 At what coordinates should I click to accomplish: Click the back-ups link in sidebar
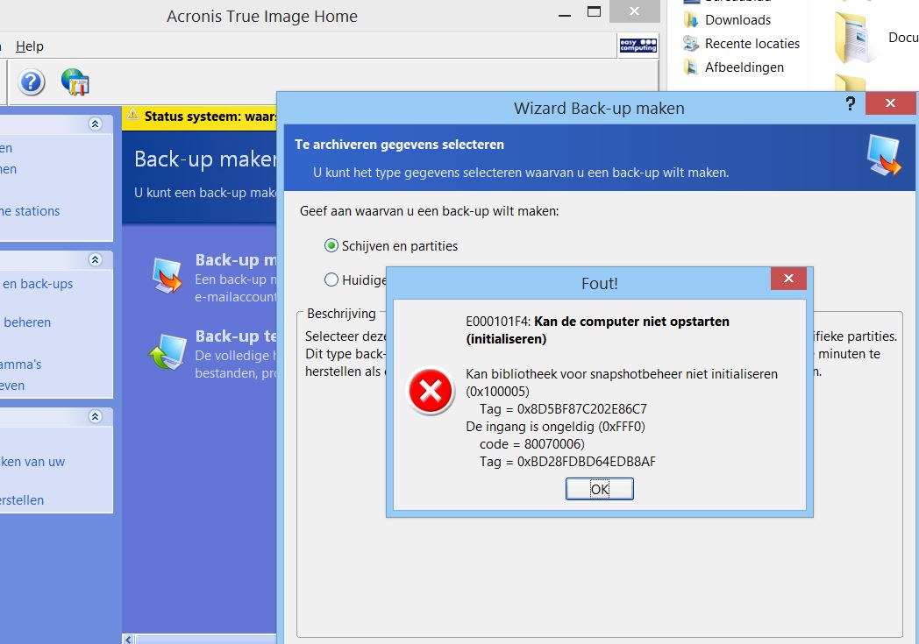(x=38, y=284)
